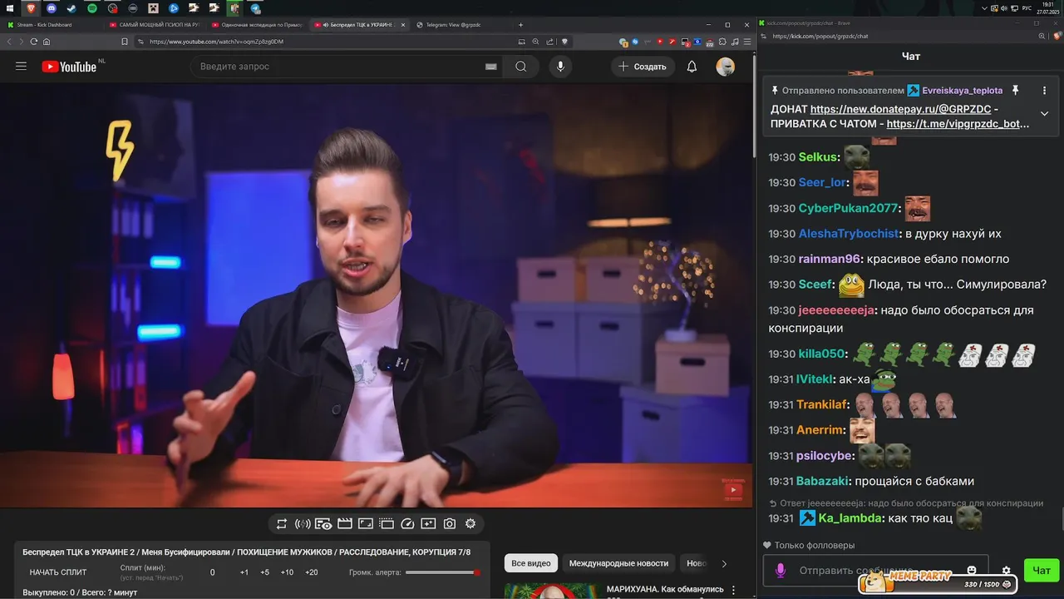Open options for the МАРИХУАНА video
Viewport: 1064px width, 599px height.
coord(733,590)
